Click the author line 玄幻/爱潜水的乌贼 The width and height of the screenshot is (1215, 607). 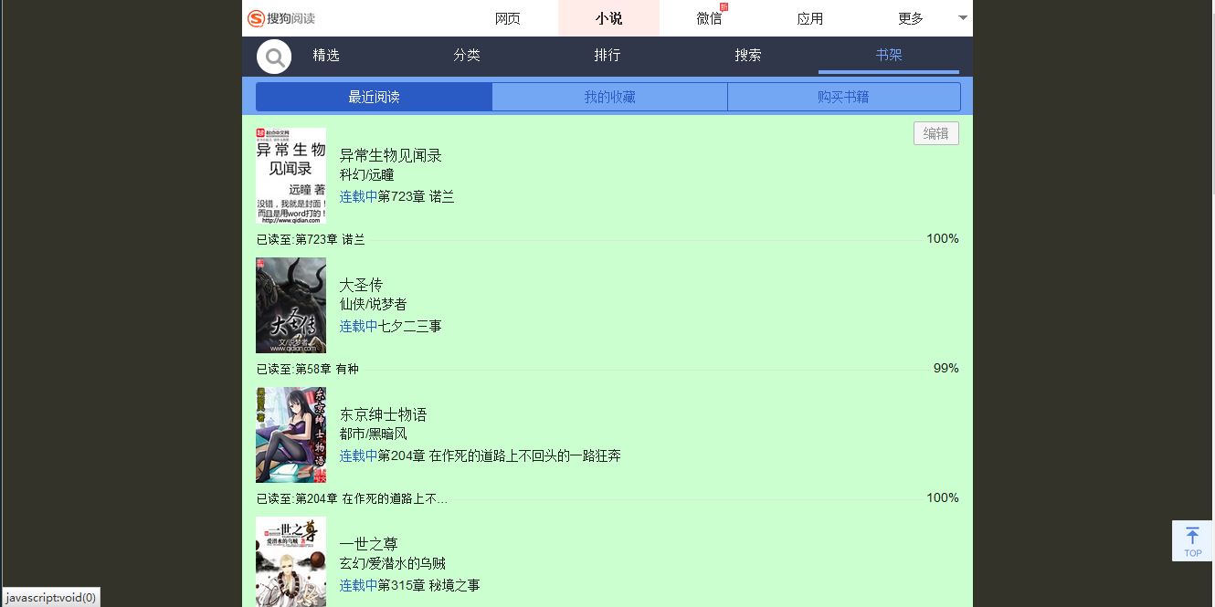click(393, 564)
